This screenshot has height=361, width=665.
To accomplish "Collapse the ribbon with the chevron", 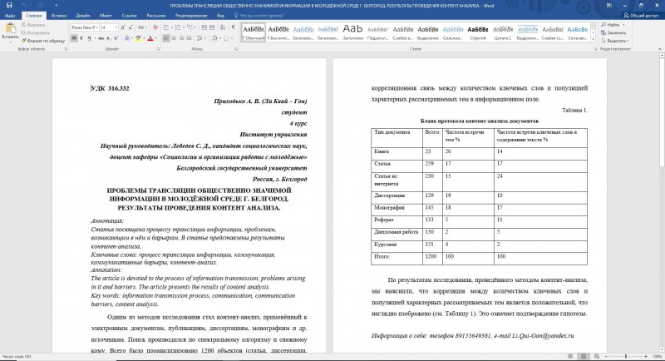I will click(659, 49).
